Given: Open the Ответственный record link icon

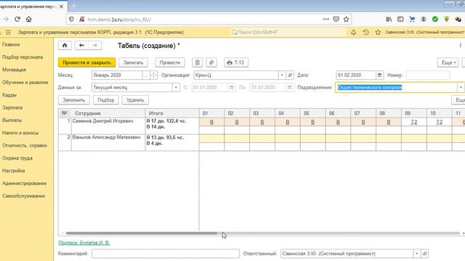Looking at the screenshot, I should click(x=424, y=254).
